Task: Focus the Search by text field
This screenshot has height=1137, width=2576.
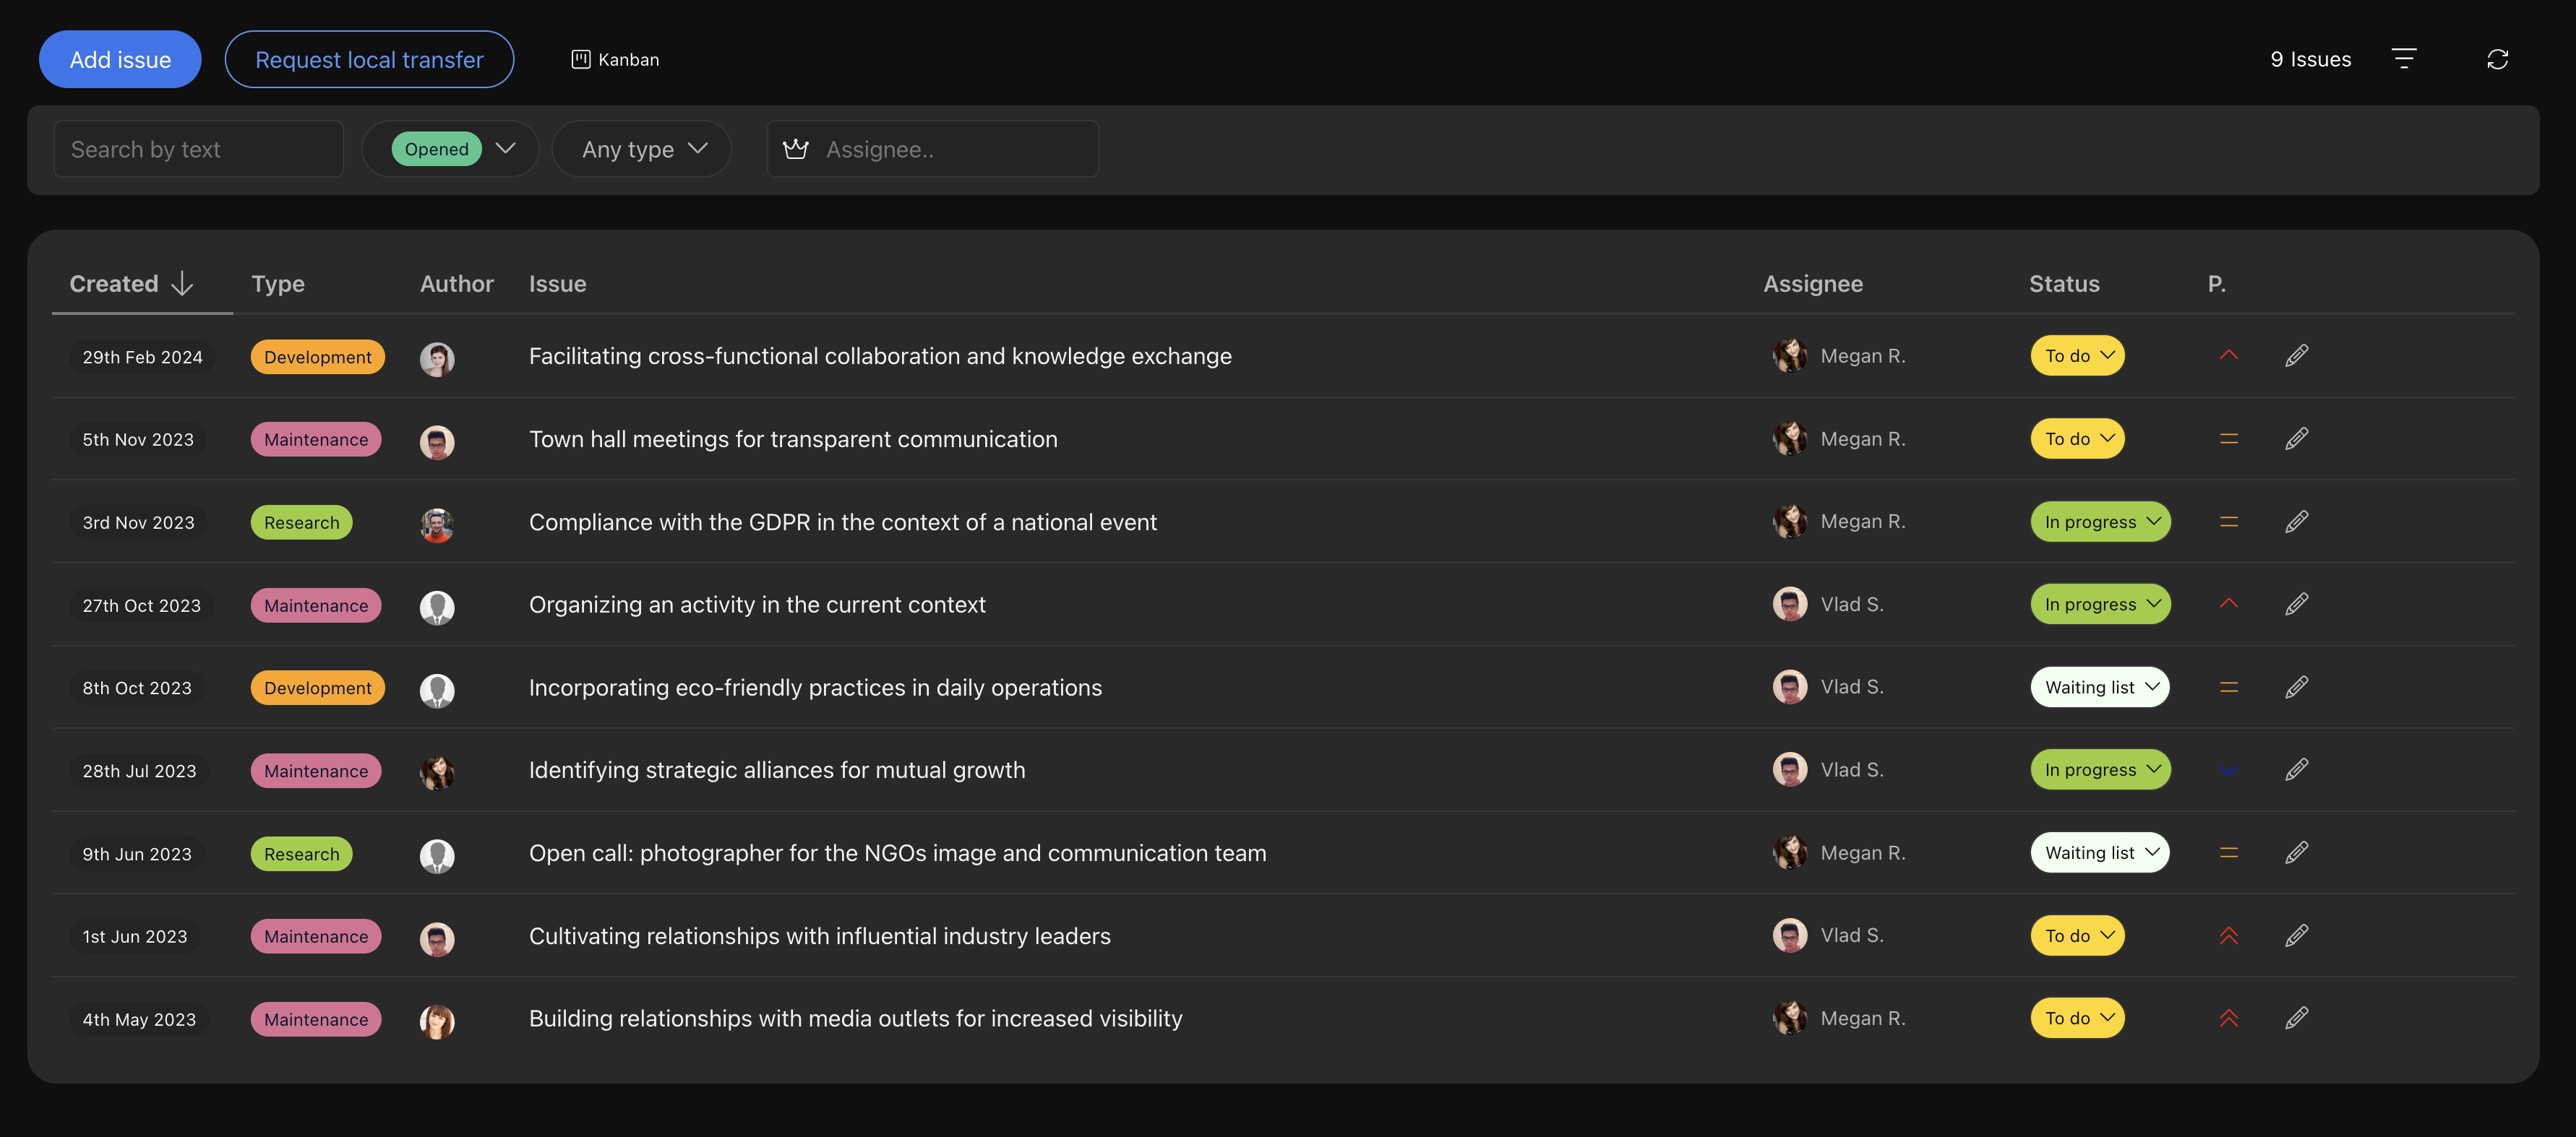Action: 198,149
